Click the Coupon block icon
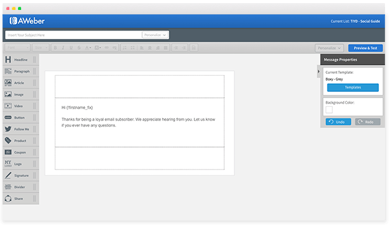Screen dimensions: 390x228 (x=8, y=152)
